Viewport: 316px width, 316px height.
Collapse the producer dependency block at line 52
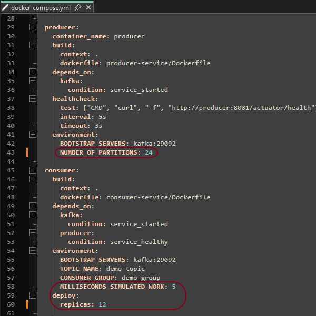(33, 233)
